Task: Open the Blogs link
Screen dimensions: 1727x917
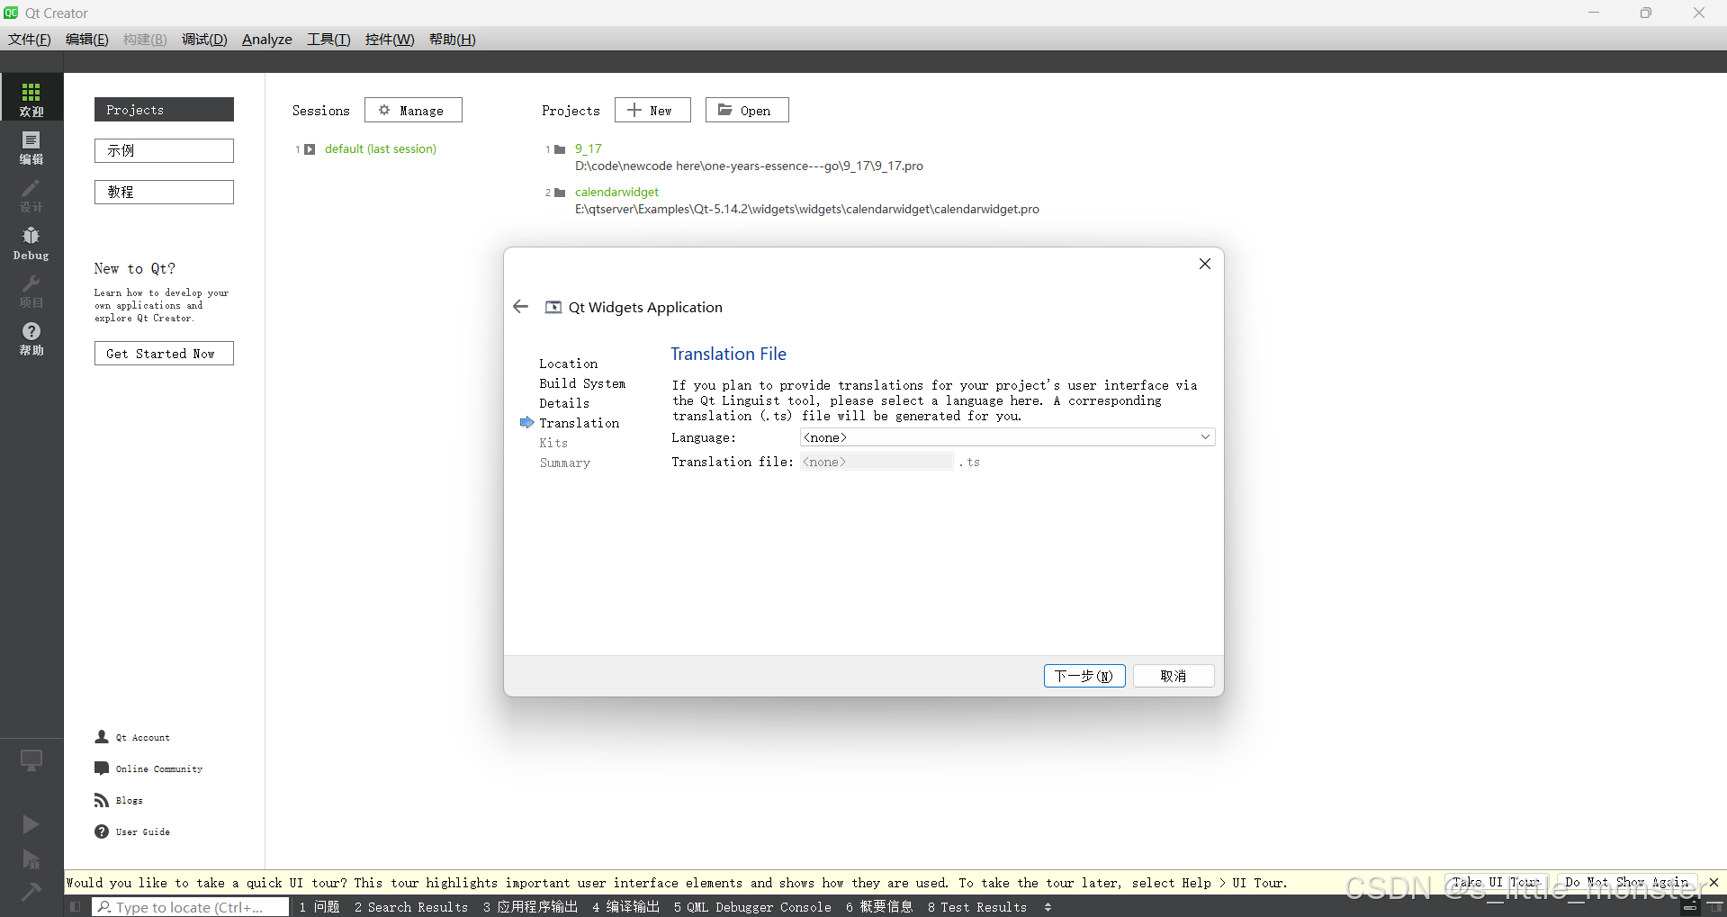Action: coord(129,801)
